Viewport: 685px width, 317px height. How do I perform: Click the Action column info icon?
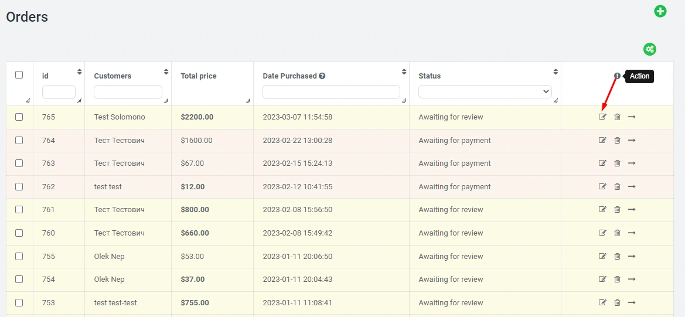click(617, 76)
